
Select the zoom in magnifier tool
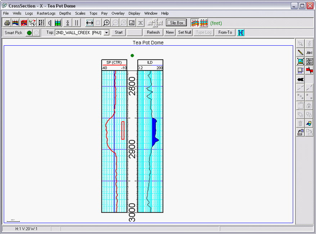pyautogui.click(x=107, y=23)
